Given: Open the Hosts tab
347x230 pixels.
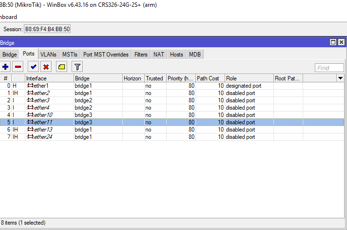Looking at the screenshot, I should coord(176,55).
